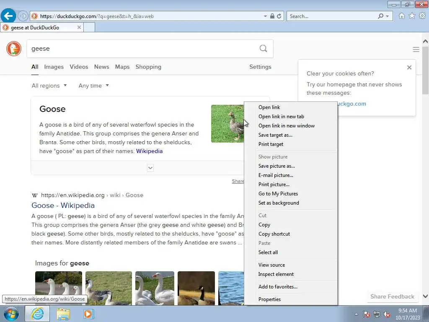Open Windows Media Player from taskbar
The image size is (429, 322).
[x=88, y=314]
